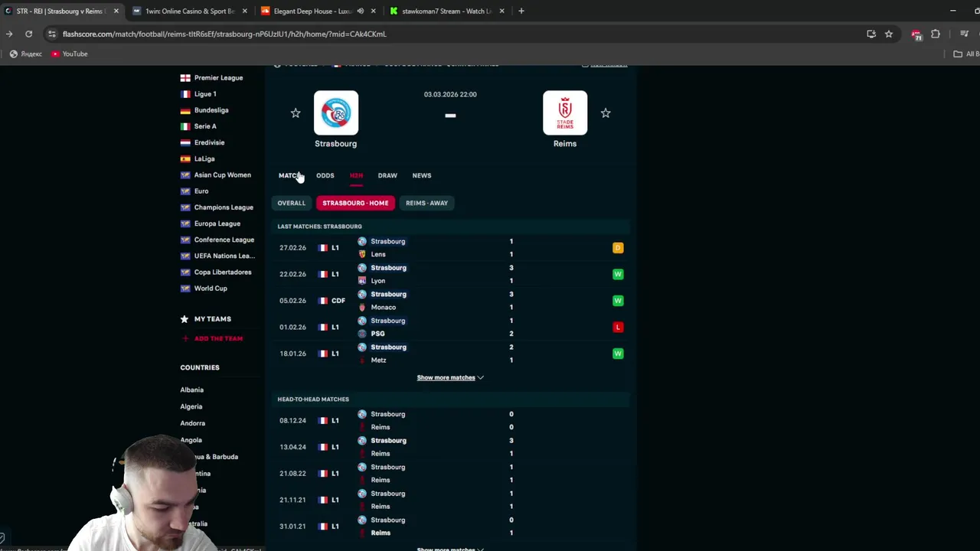Open the 08.12.24 head-to-head match
Screen dimensions: 980x551
click(451, 420)
